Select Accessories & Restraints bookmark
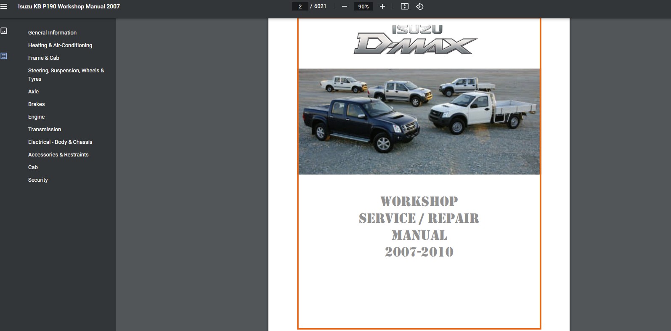Screen dimensions: 671x331 pos(58,154)
